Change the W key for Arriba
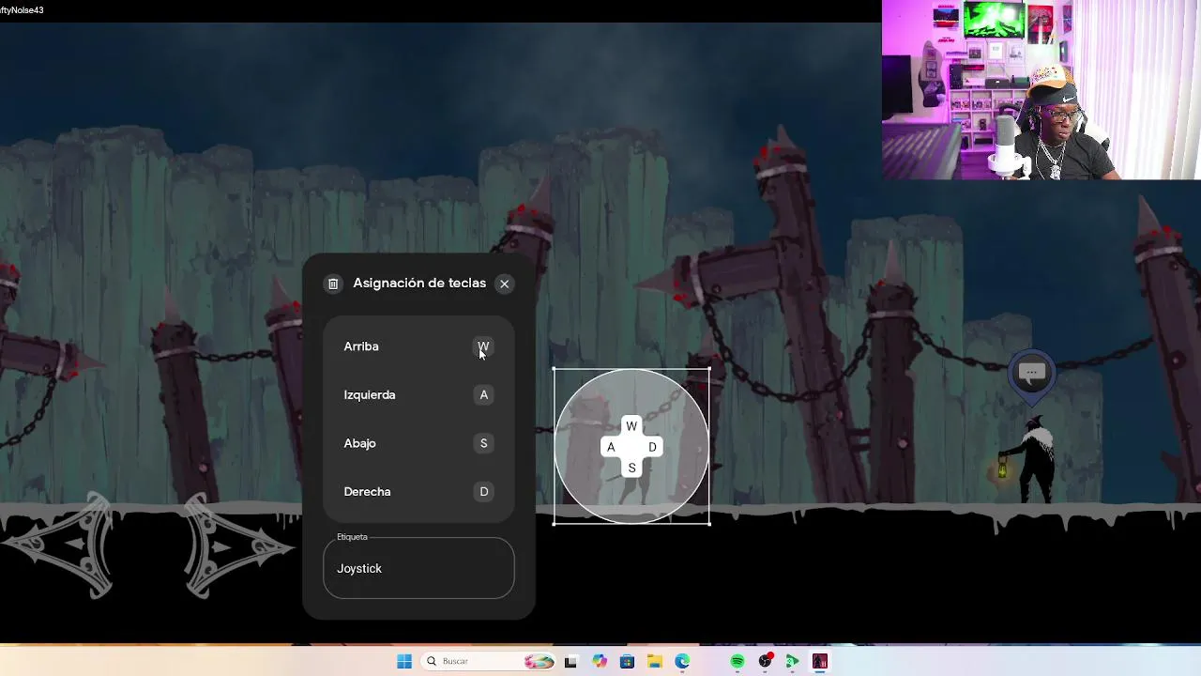This screenshot has width=1201, height=676. (x=483, y=346)
